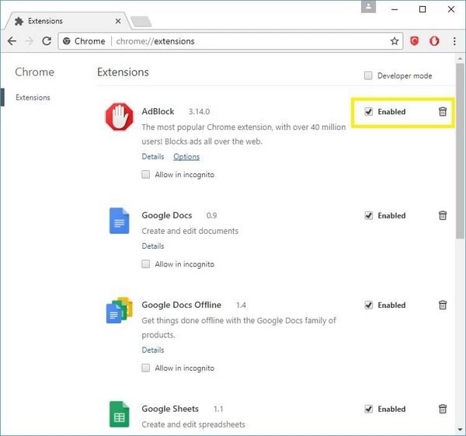Image resolution: width=466 pixels, height=436 pixels.
Task: Uncheck Enabled for AdBlock
Action: point(369,112)
